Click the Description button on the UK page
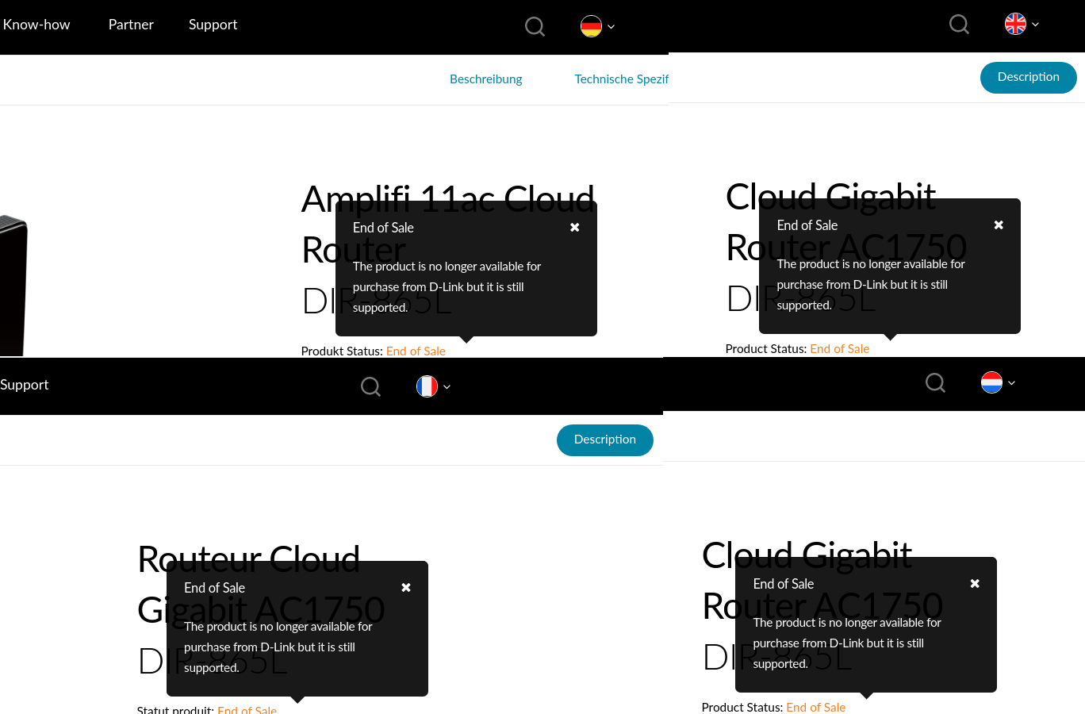The image size is (1085, 714). click(1029, 78)
